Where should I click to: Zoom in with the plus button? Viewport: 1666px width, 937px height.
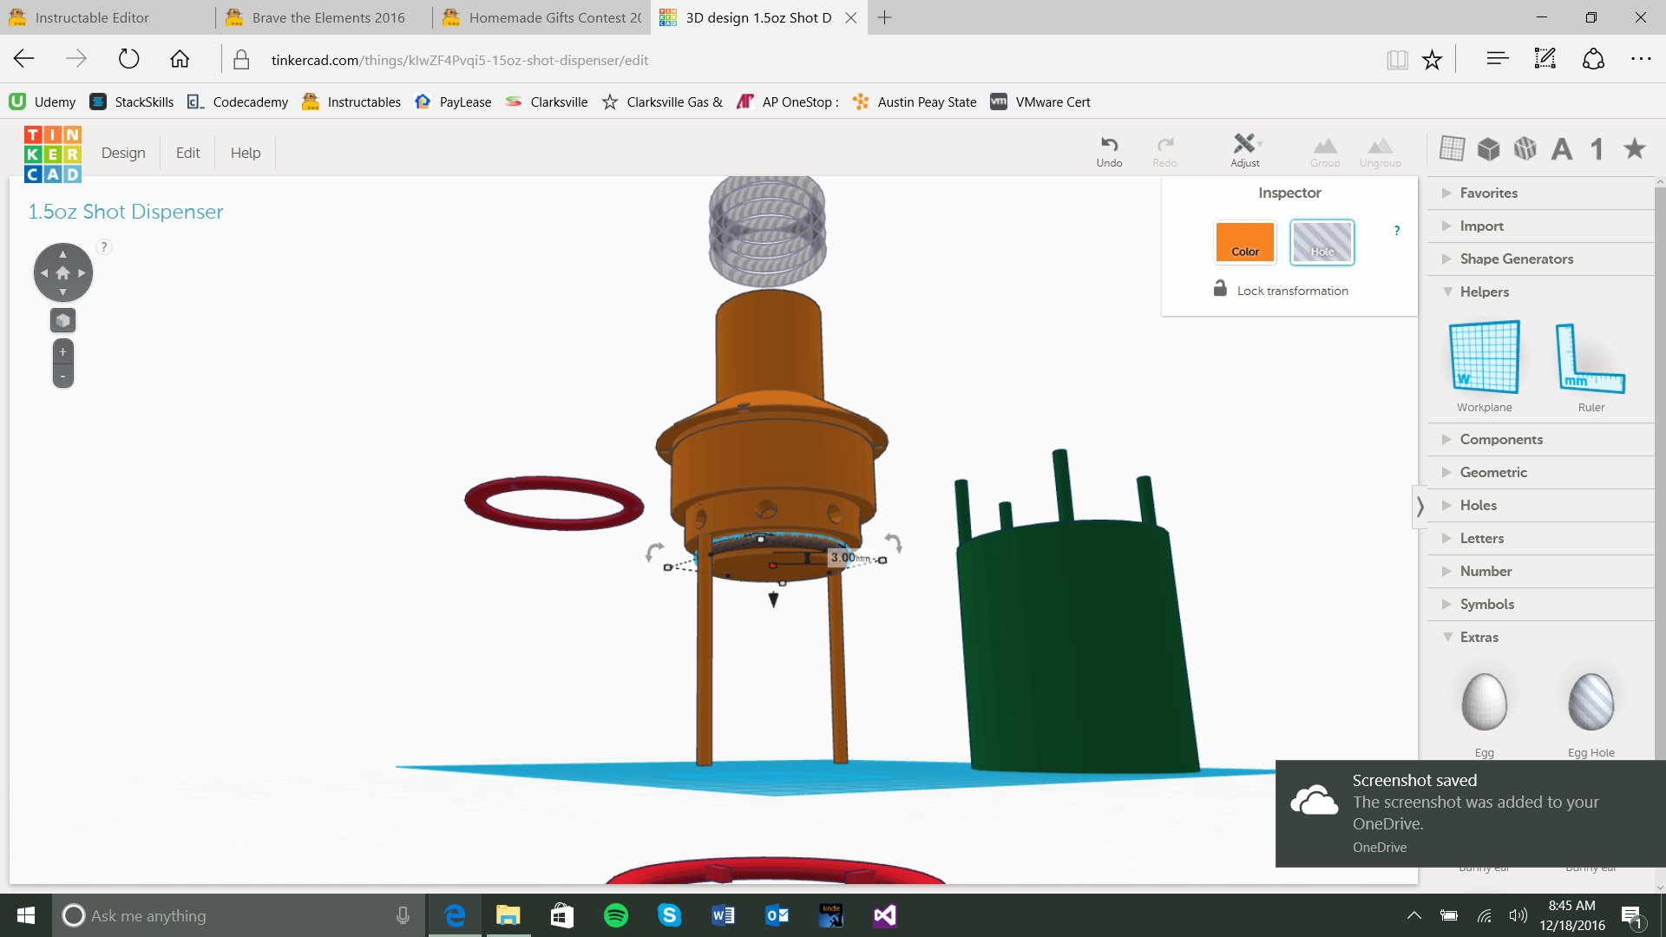coord(62,351)
